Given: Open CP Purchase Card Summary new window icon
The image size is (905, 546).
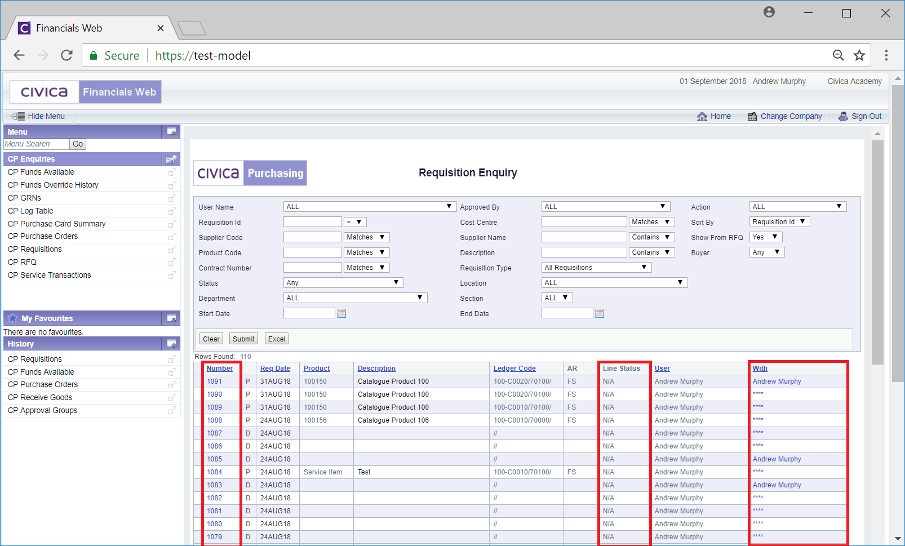Looking at the screenshot, I should tap(172, 224).
